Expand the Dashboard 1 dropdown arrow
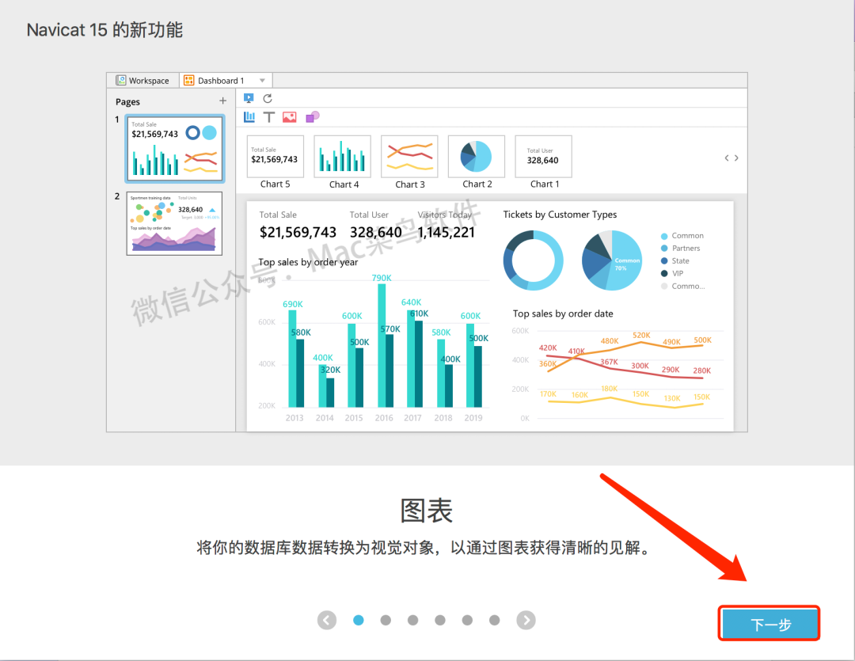The image size is (855, 661). (x=262, y=81)
